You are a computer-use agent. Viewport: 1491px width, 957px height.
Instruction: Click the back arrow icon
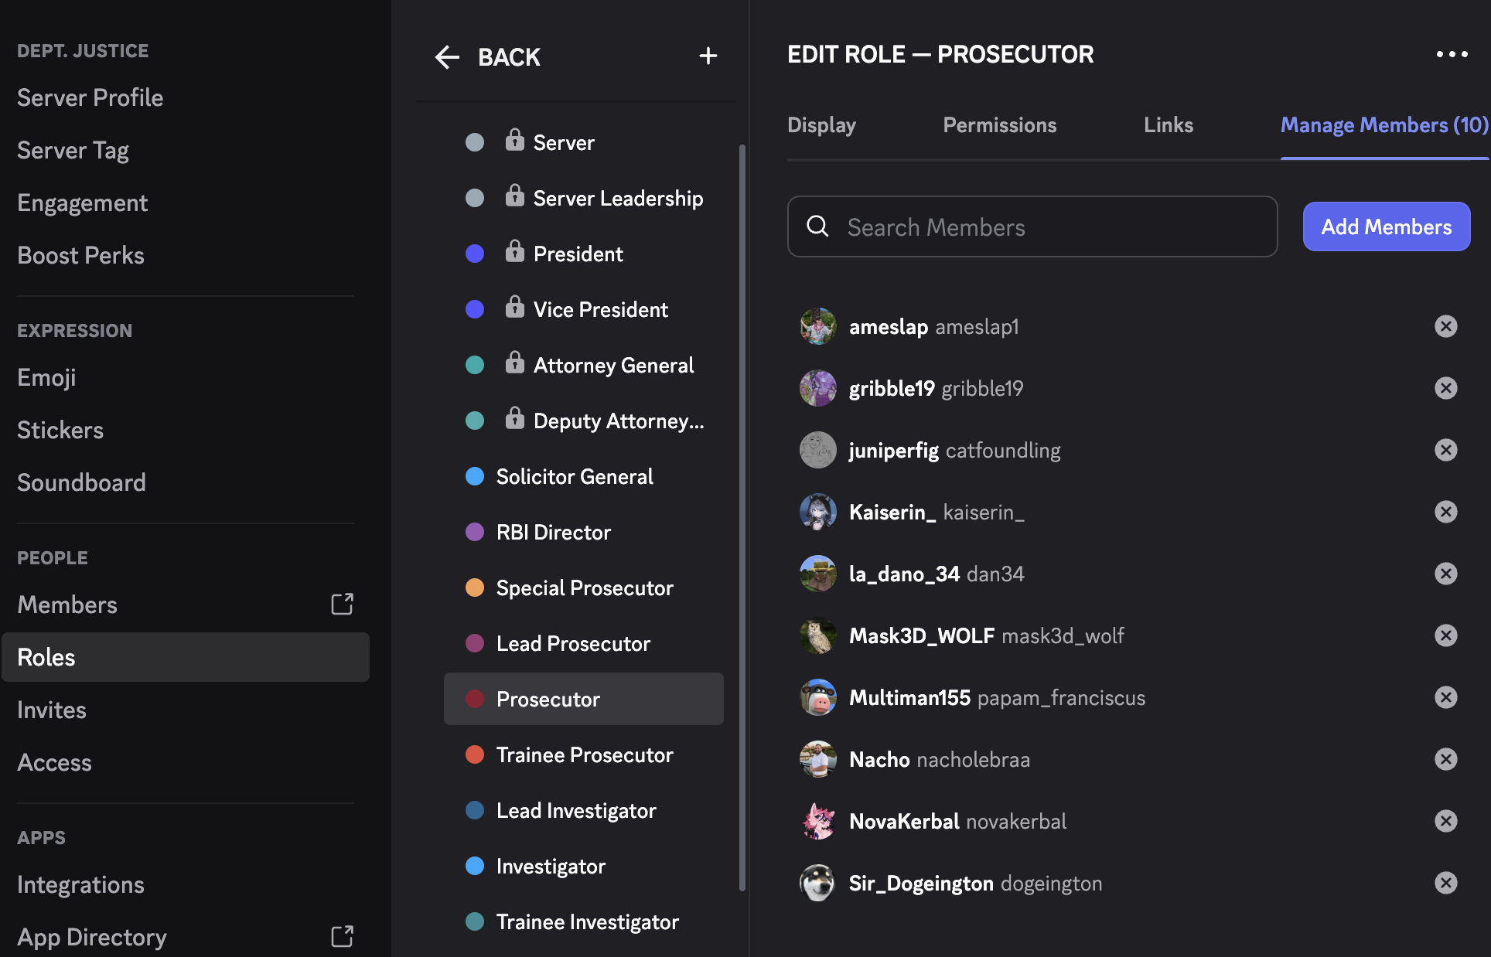coord(447,57)
